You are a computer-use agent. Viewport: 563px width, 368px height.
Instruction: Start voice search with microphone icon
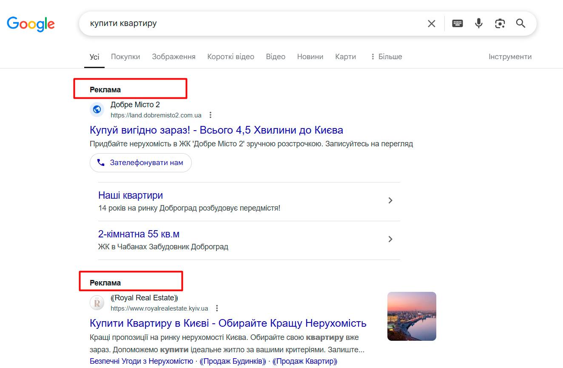479,23
